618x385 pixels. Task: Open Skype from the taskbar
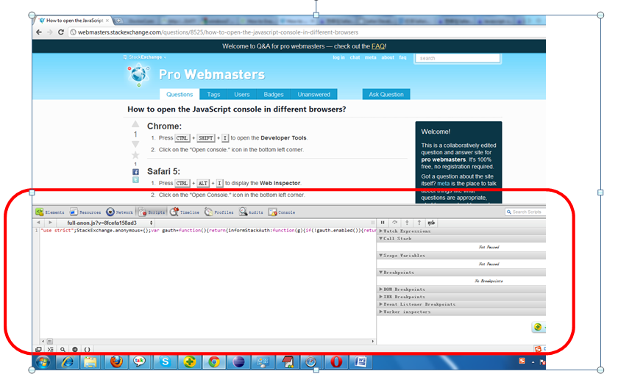click(165, 361)
